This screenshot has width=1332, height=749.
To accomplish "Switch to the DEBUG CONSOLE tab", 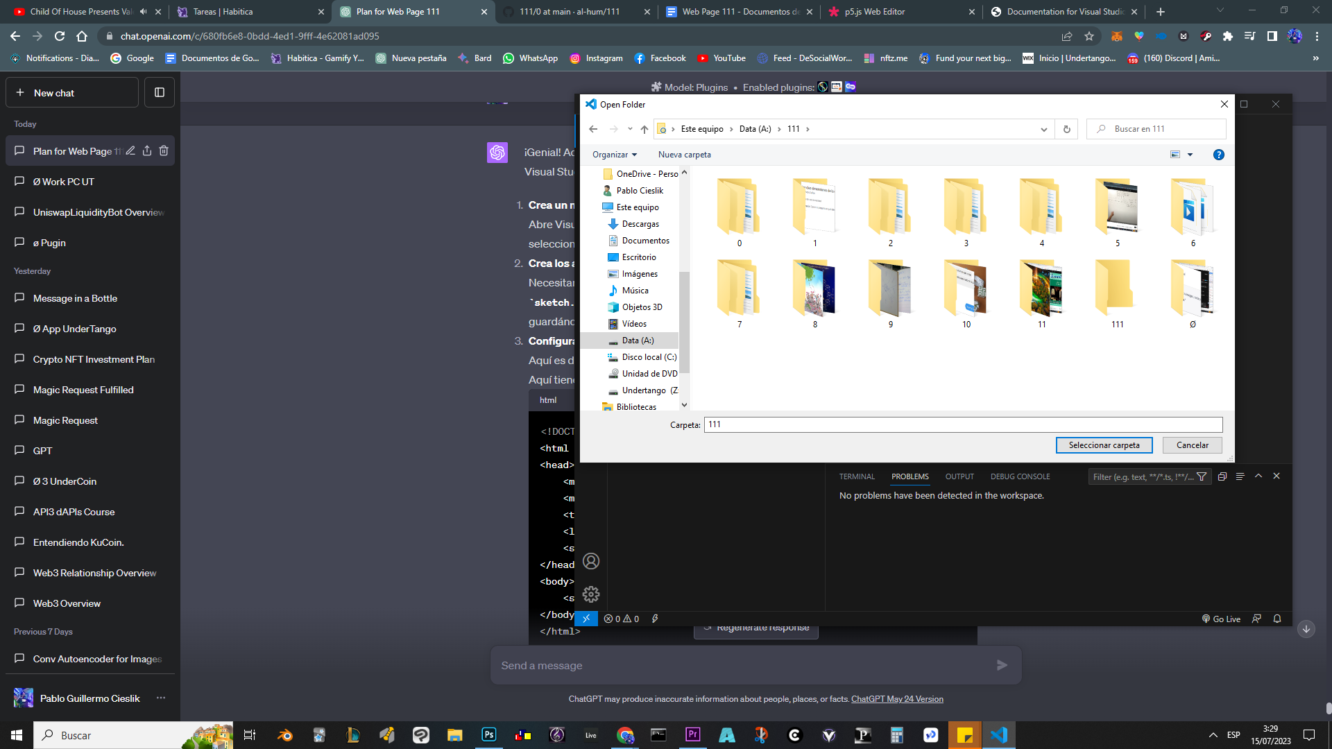I will pyautogui.click(x=1020, y=476).
